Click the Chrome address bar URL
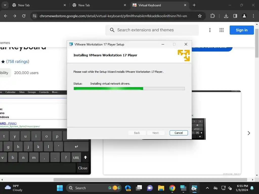The width and height of the screenshot is (259, 194). (113, 16)
